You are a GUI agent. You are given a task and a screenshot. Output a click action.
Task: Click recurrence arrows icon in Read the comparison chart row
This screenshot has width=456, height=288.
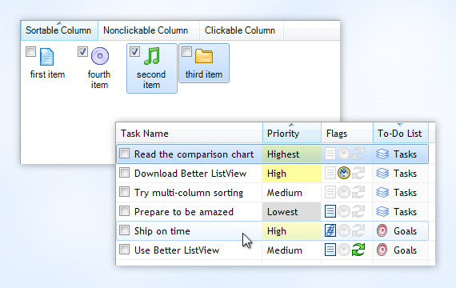(358, 154)
